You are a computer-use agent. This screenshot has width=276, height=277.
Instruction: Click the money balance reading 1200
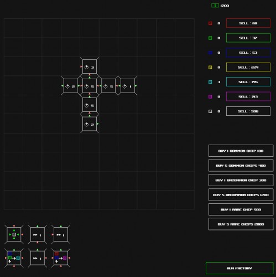pos(225,6)
